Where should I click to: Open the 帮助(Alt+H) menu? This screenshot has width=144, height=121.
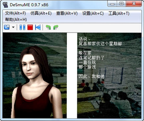[16, 20]
